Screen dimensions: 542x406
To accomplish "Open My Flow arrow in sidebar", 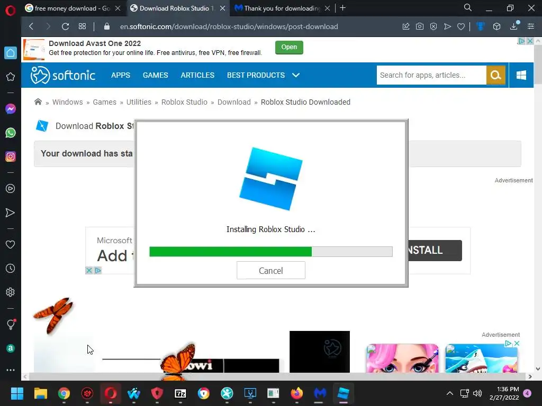I will pos(11,213).
